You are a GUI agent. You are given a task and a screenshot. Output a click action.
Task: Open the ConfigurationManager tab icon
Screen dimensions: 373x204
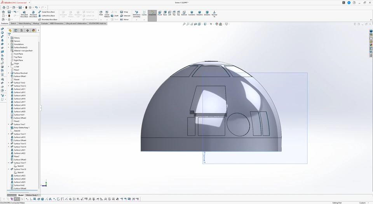(22, 30)
